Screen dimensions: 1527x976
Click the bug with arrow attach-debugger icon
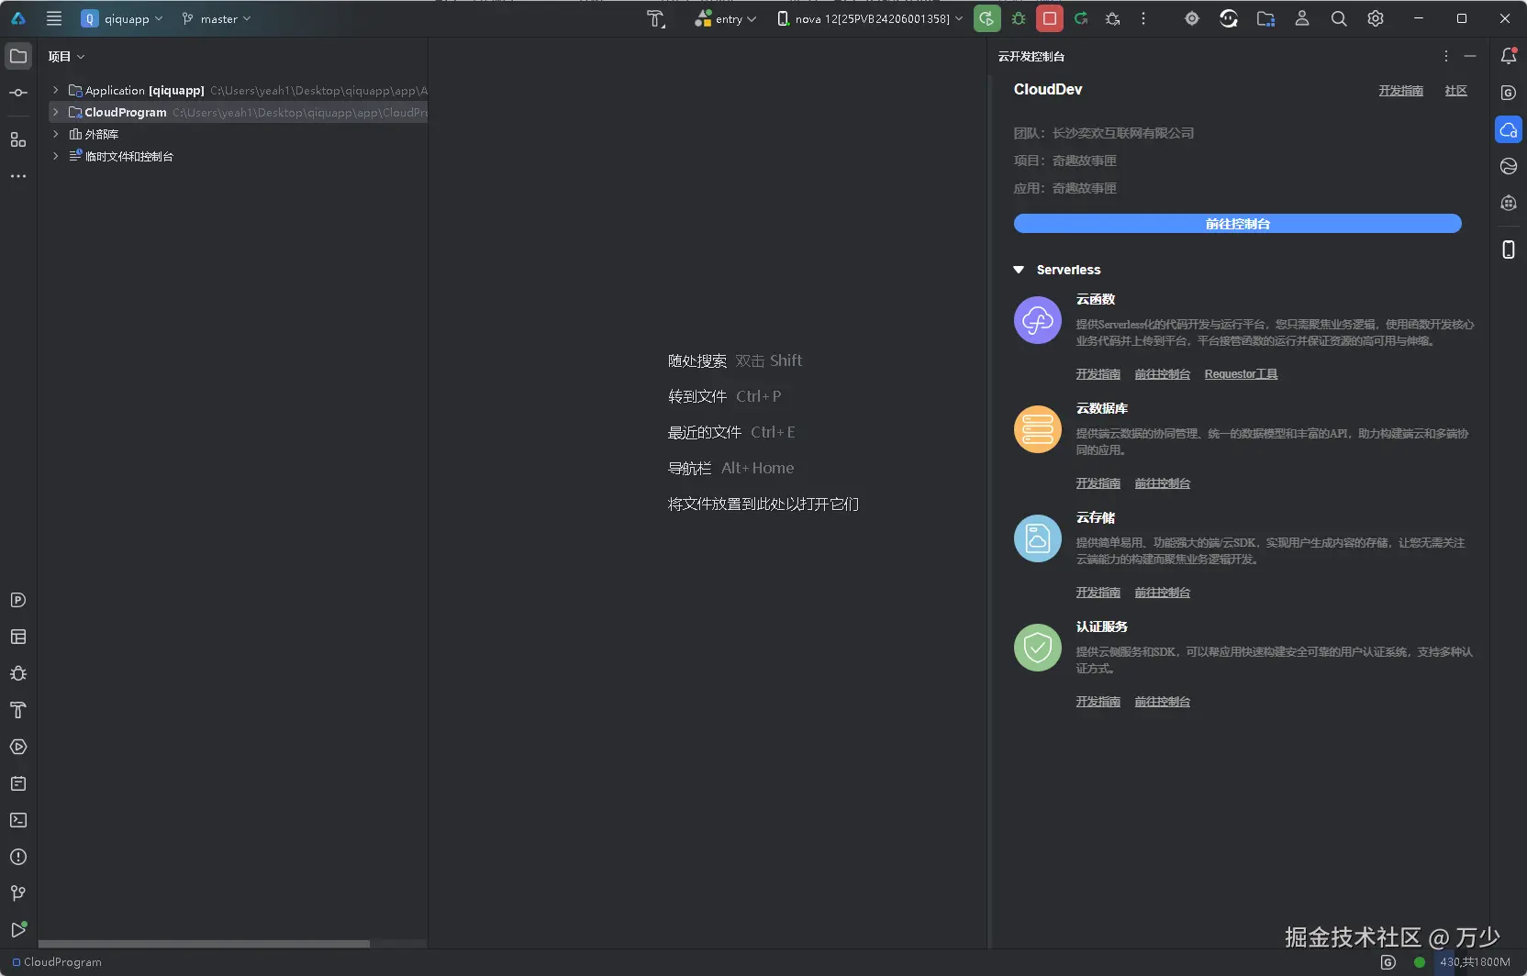[1113, 18]
